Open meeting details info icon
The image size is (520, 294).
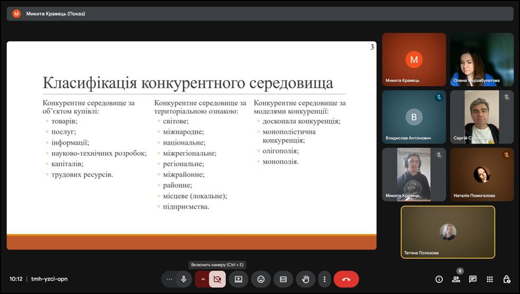click(x=439, y=279)
